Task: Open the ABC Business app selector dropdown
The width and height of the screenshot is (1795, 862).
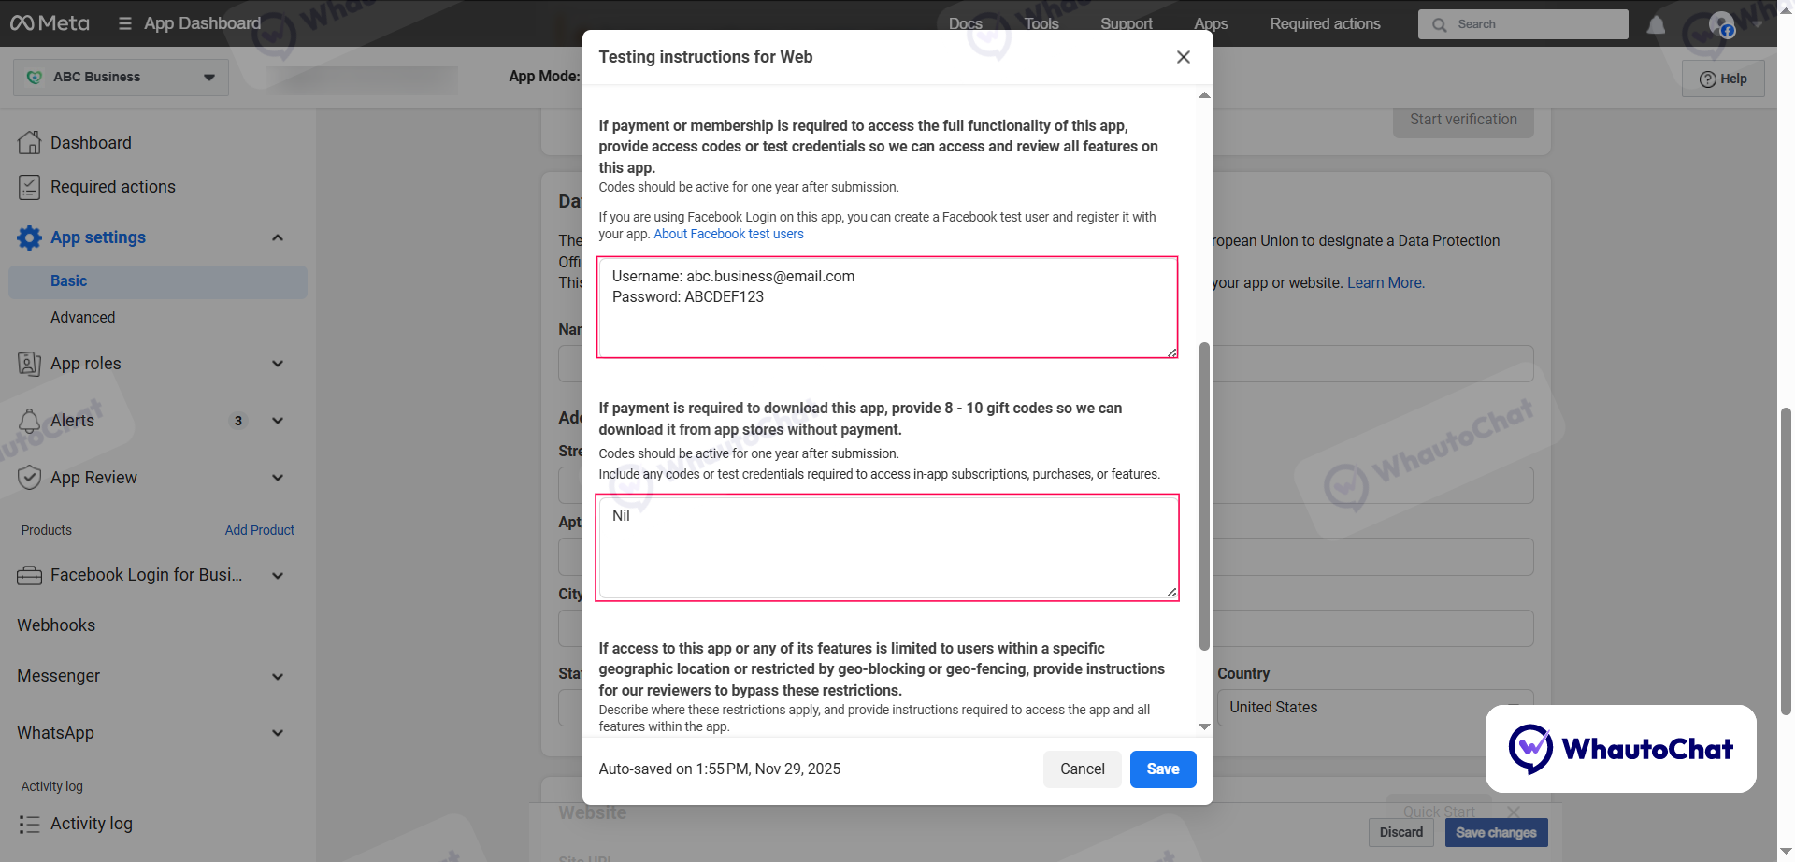Action: [121, 78]
